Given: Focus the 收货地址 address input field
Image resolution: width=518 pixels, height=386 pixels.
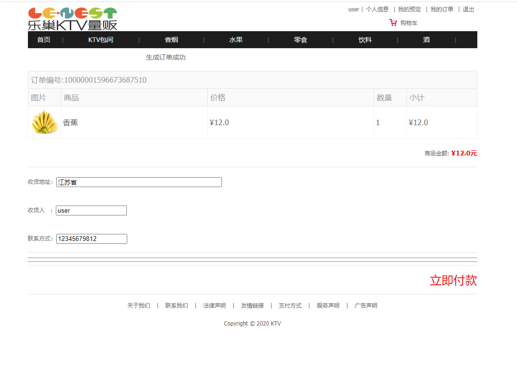Looking at the screenshot, I should (x=139, y=182).
